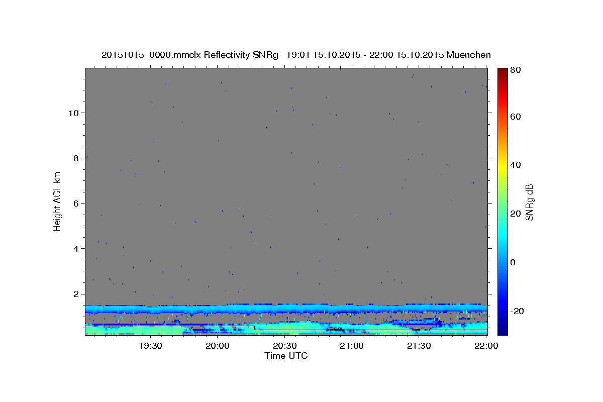Click the colorbar value -20
Screen dimensions: 603x402
point(518,311)
